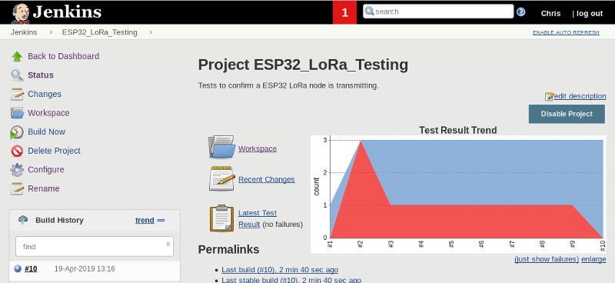Click the Latest Test Result clipboard icon

(x=221, y=218)
